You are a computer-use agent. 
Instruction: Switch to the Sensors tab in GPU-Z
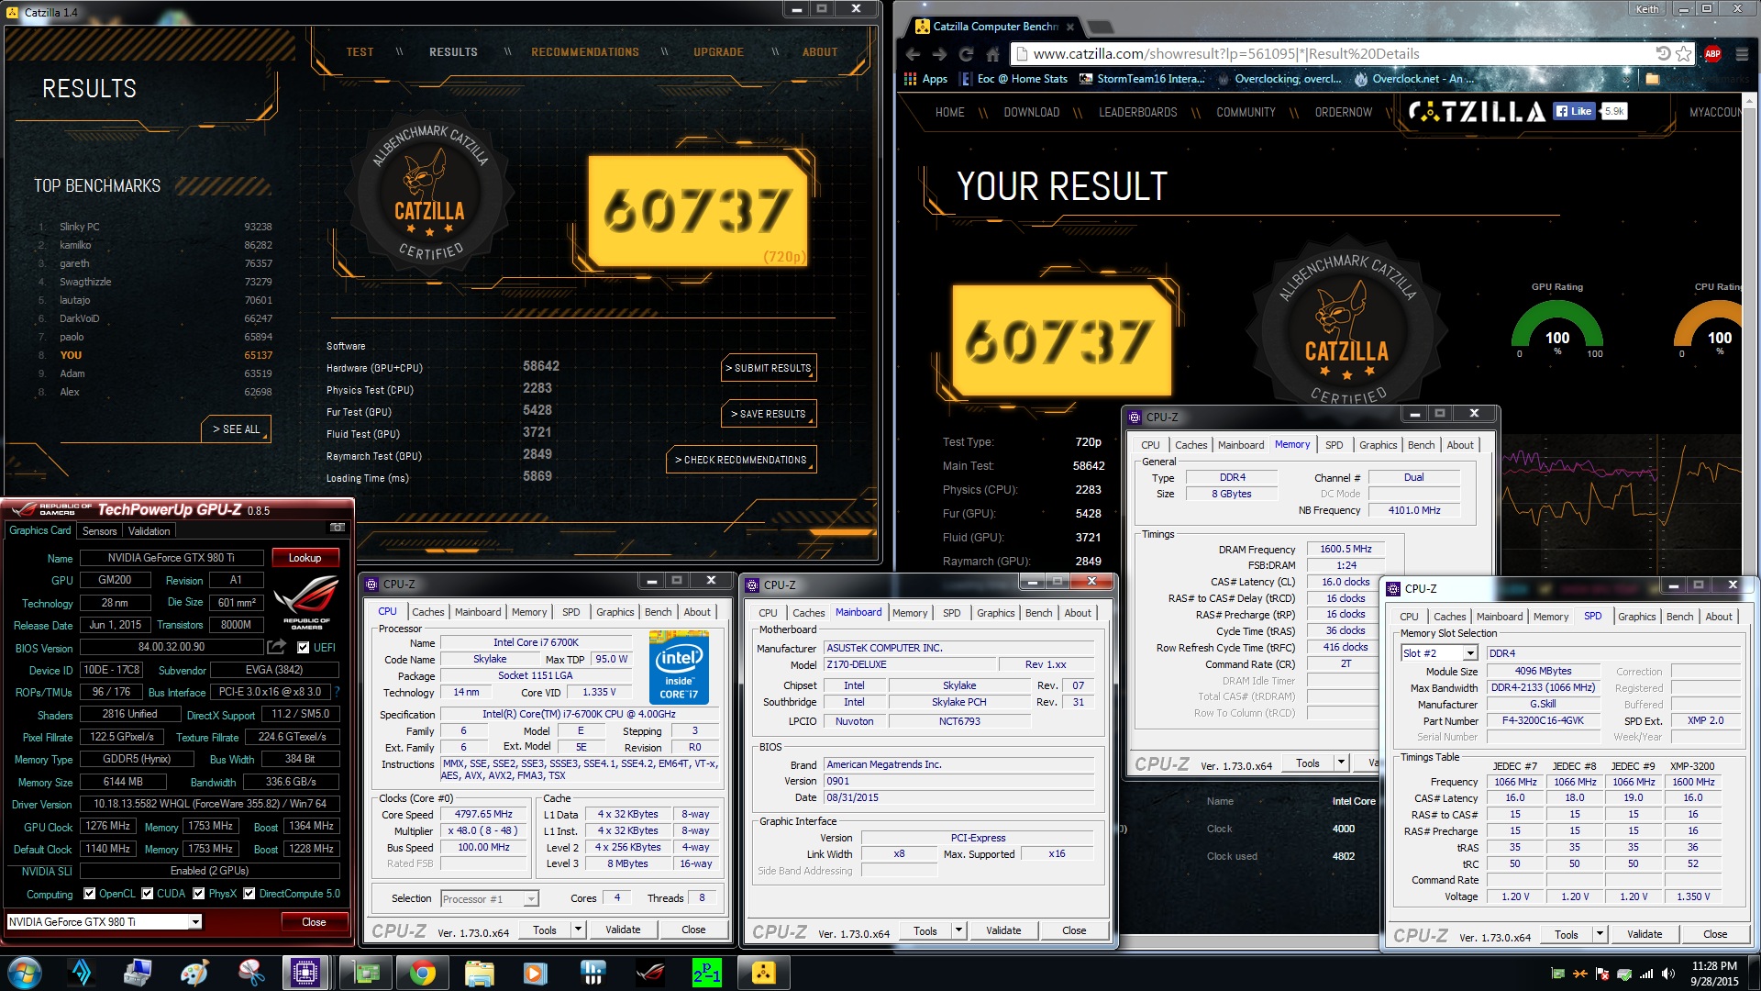[x=99, y=531]
